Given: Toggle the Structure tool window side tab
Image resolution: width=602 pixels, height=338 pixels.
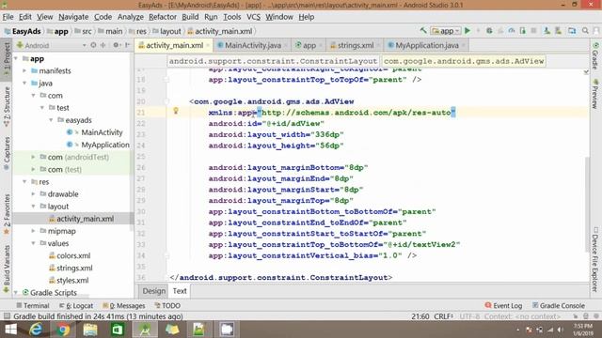Looking at the screenshot, I should coord(7,107).
